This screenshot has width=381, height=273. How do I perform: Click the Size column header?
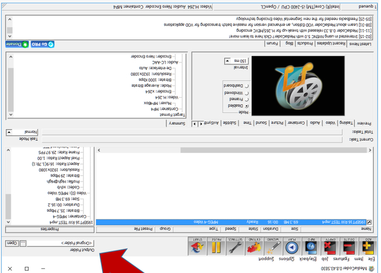290,229
